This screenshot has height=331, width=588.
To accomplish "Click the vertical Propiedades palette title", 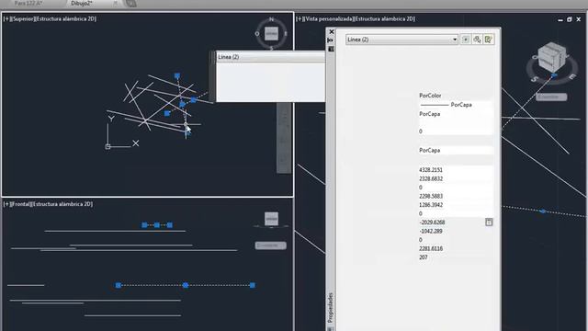I will point(331,308).
